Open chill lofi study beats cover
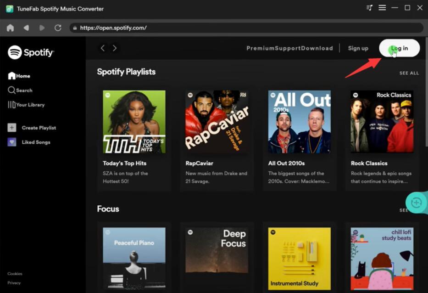Screen dimensions: 428x293 [x=382, y=259]
